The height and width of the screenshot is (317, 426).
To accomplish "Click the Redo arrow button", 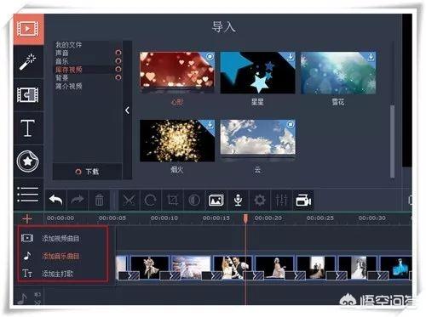I will tap(78, 200).
